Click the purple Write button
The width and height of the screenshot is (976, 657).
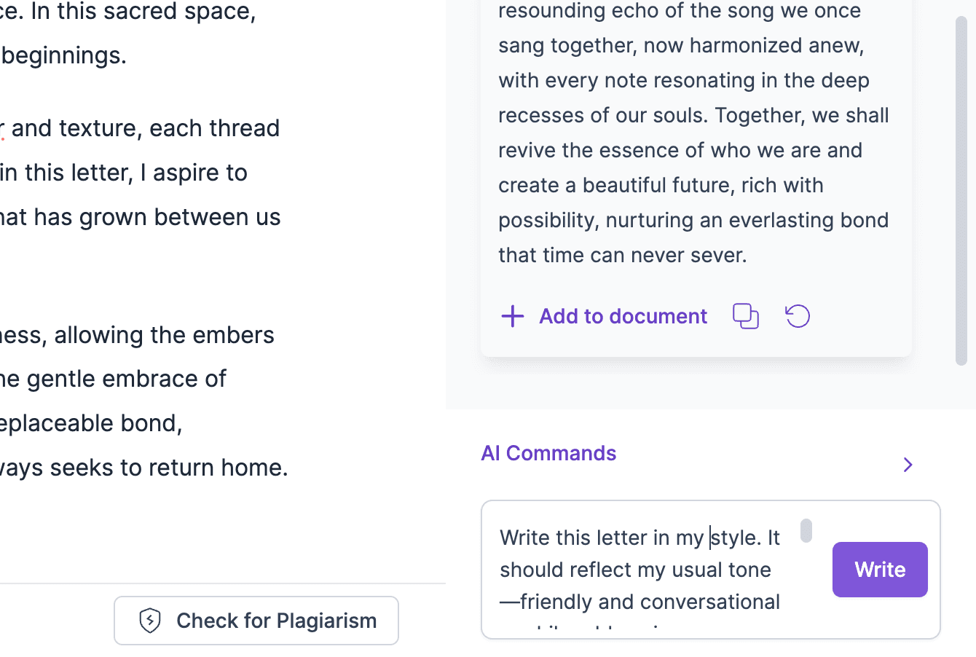(x=880, y=570)
